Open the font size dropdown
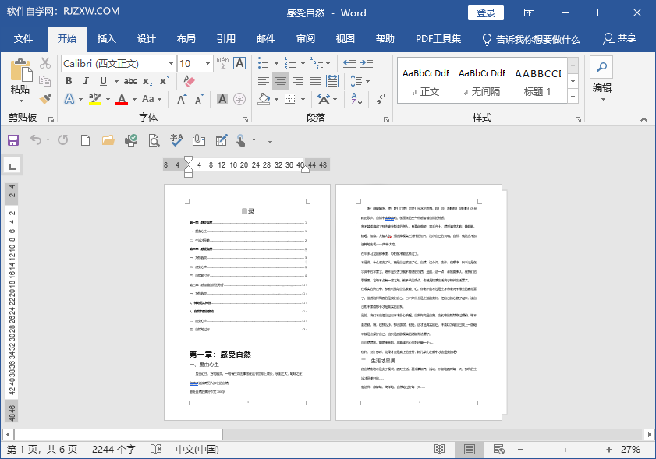The width and height of the screenshot is (656, 459). coord(207,64)
